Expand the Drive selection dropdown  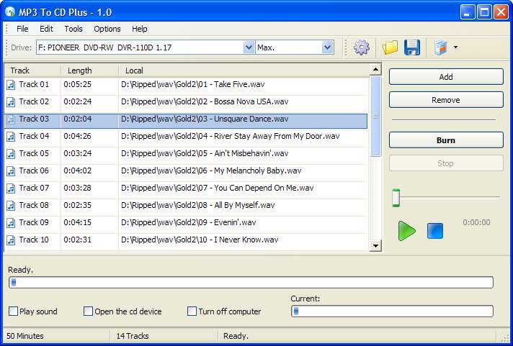(x=249, y=47)
